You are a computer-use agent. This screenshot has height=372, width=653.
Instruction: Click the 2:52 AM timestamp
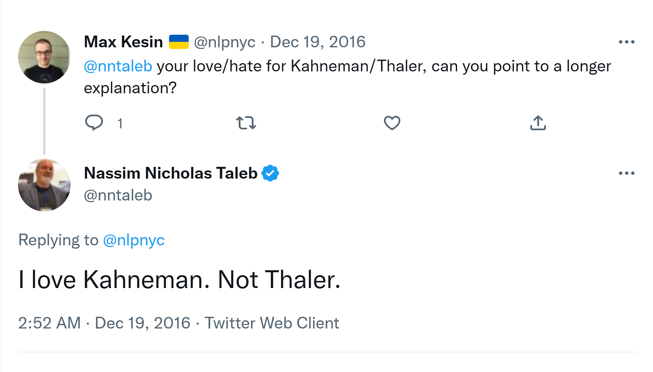[49, 323]
